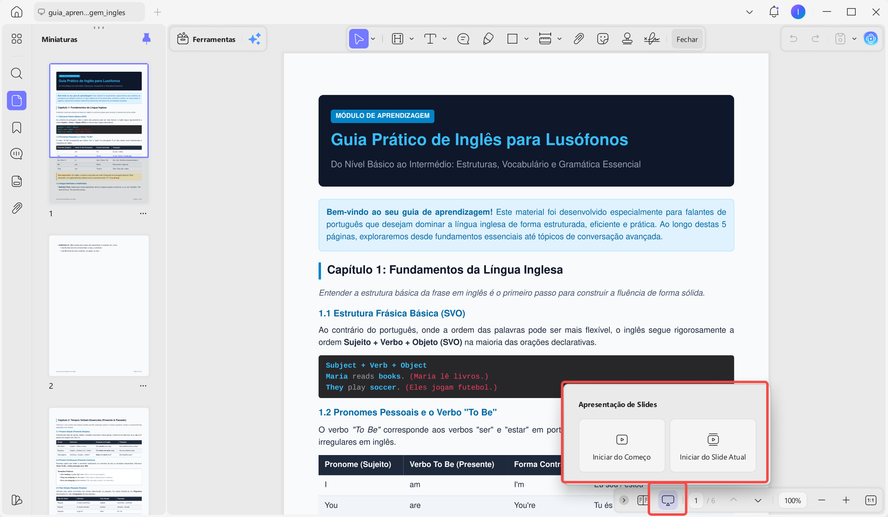
Task: Expand the text tool dropdown arrow
Action: [x=444, y=39]
